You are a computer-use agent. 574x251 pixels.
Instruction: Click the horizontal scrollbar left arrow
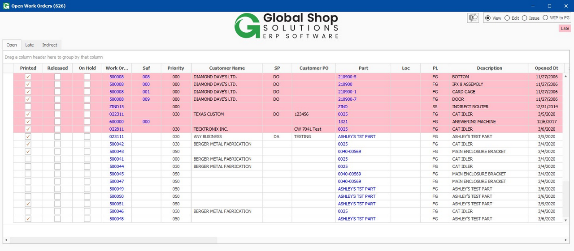click(x=6, y=240)
